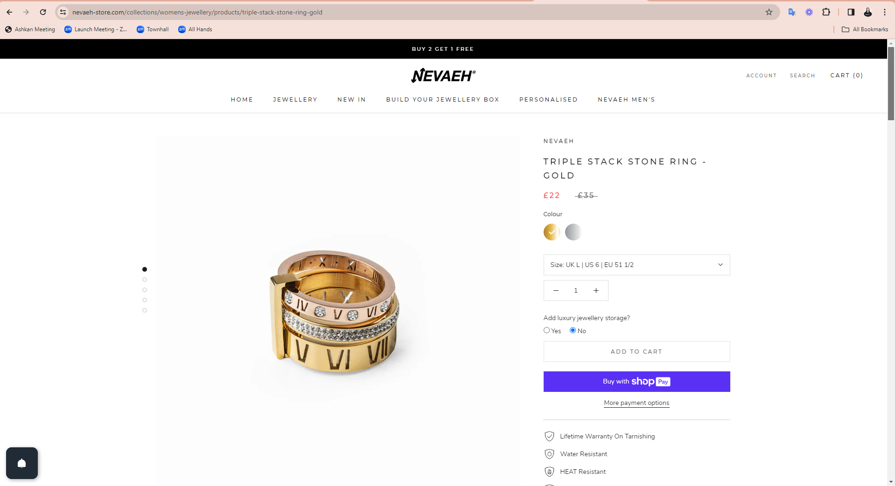Click the browser back arrow
Viewport: 895px width, 486px height.
click(x=9, y=12)
